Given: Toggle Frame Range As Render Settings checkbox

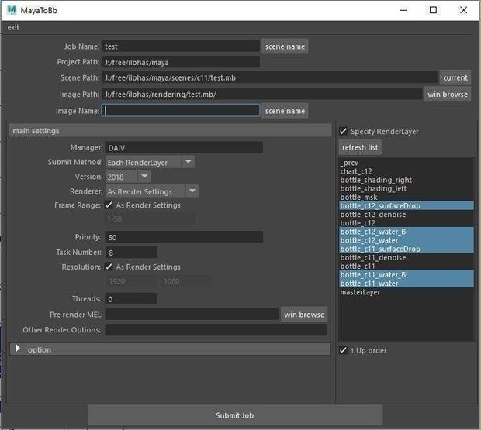Looking at the screenshot, I should pos(109,205).
